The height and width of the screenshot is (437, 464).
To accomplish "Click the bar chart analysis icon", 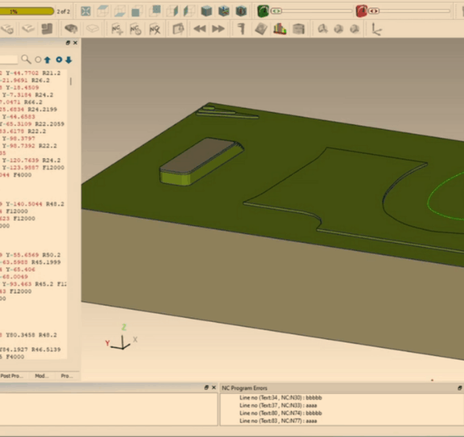I will (280, 29).
